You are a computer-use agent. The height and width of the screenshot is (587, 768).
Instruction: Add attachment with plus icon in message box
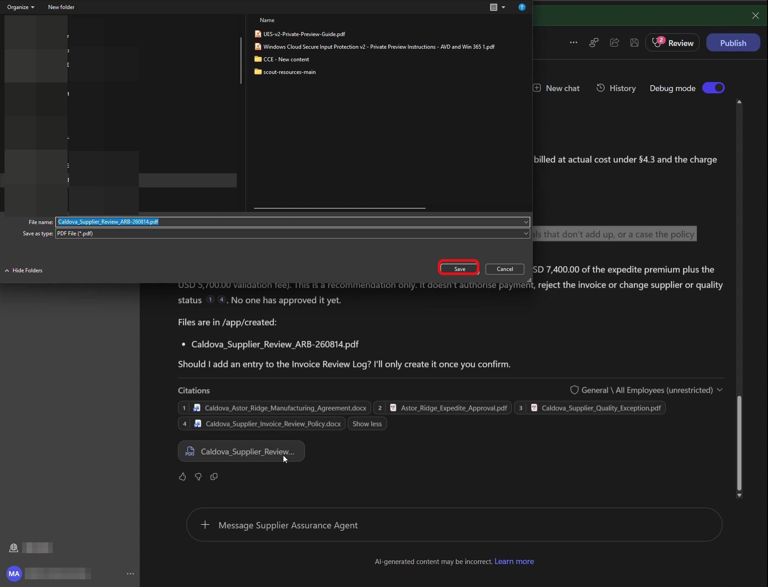[x=205, y=525]
